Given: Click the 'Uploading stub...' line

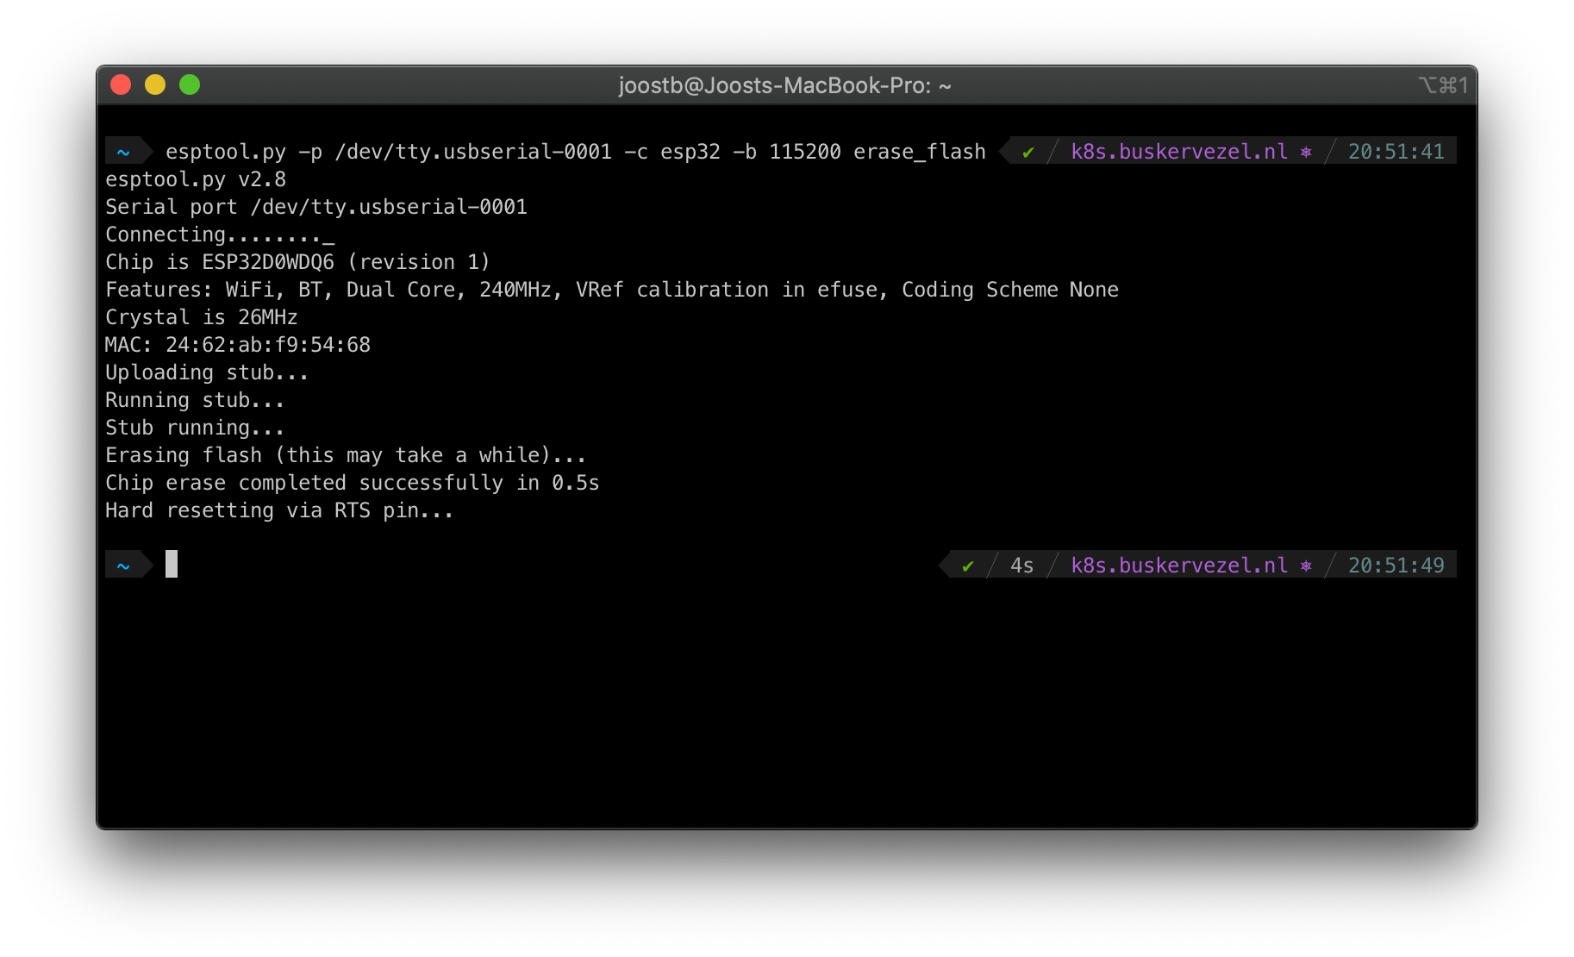Looking at the screenshot, I should point(207,372).
